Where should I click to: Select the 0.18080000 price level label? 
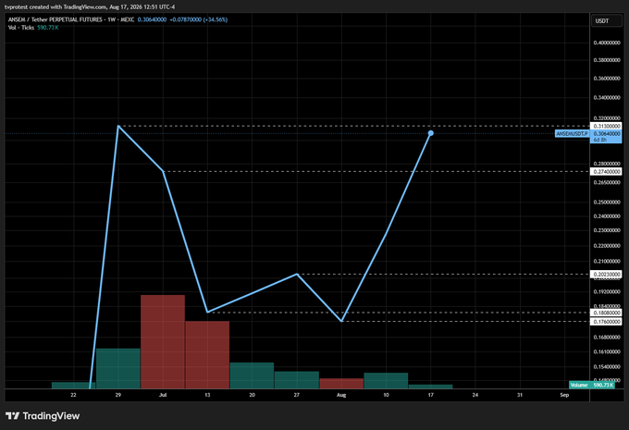[x=607, y=313]
